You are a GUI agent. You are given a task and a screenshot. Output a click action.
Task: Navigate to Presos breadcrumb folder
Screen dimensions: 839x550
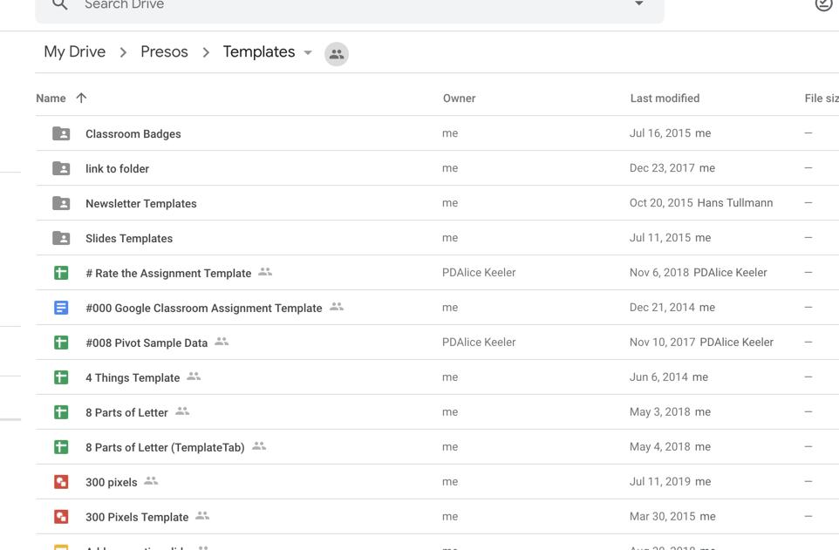pyautogui.click(x=164, y=52)
